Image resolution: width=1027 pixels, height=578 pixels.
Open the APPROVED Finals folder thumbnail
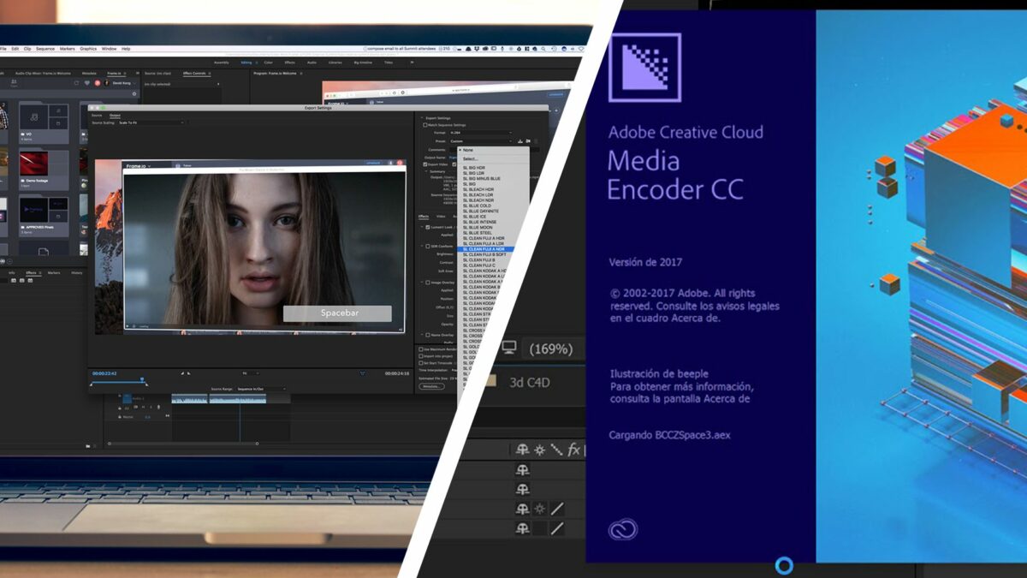point(44,216)
